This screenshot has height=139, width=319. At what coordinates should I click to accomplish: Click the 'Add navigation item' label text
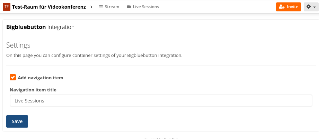41,78
